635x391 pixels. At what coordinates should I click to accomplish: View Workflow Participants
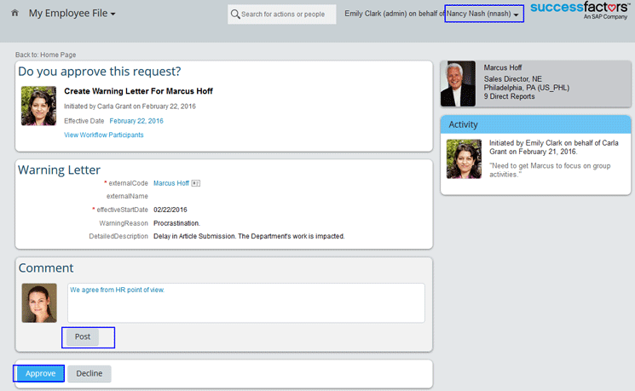(104, 135)
